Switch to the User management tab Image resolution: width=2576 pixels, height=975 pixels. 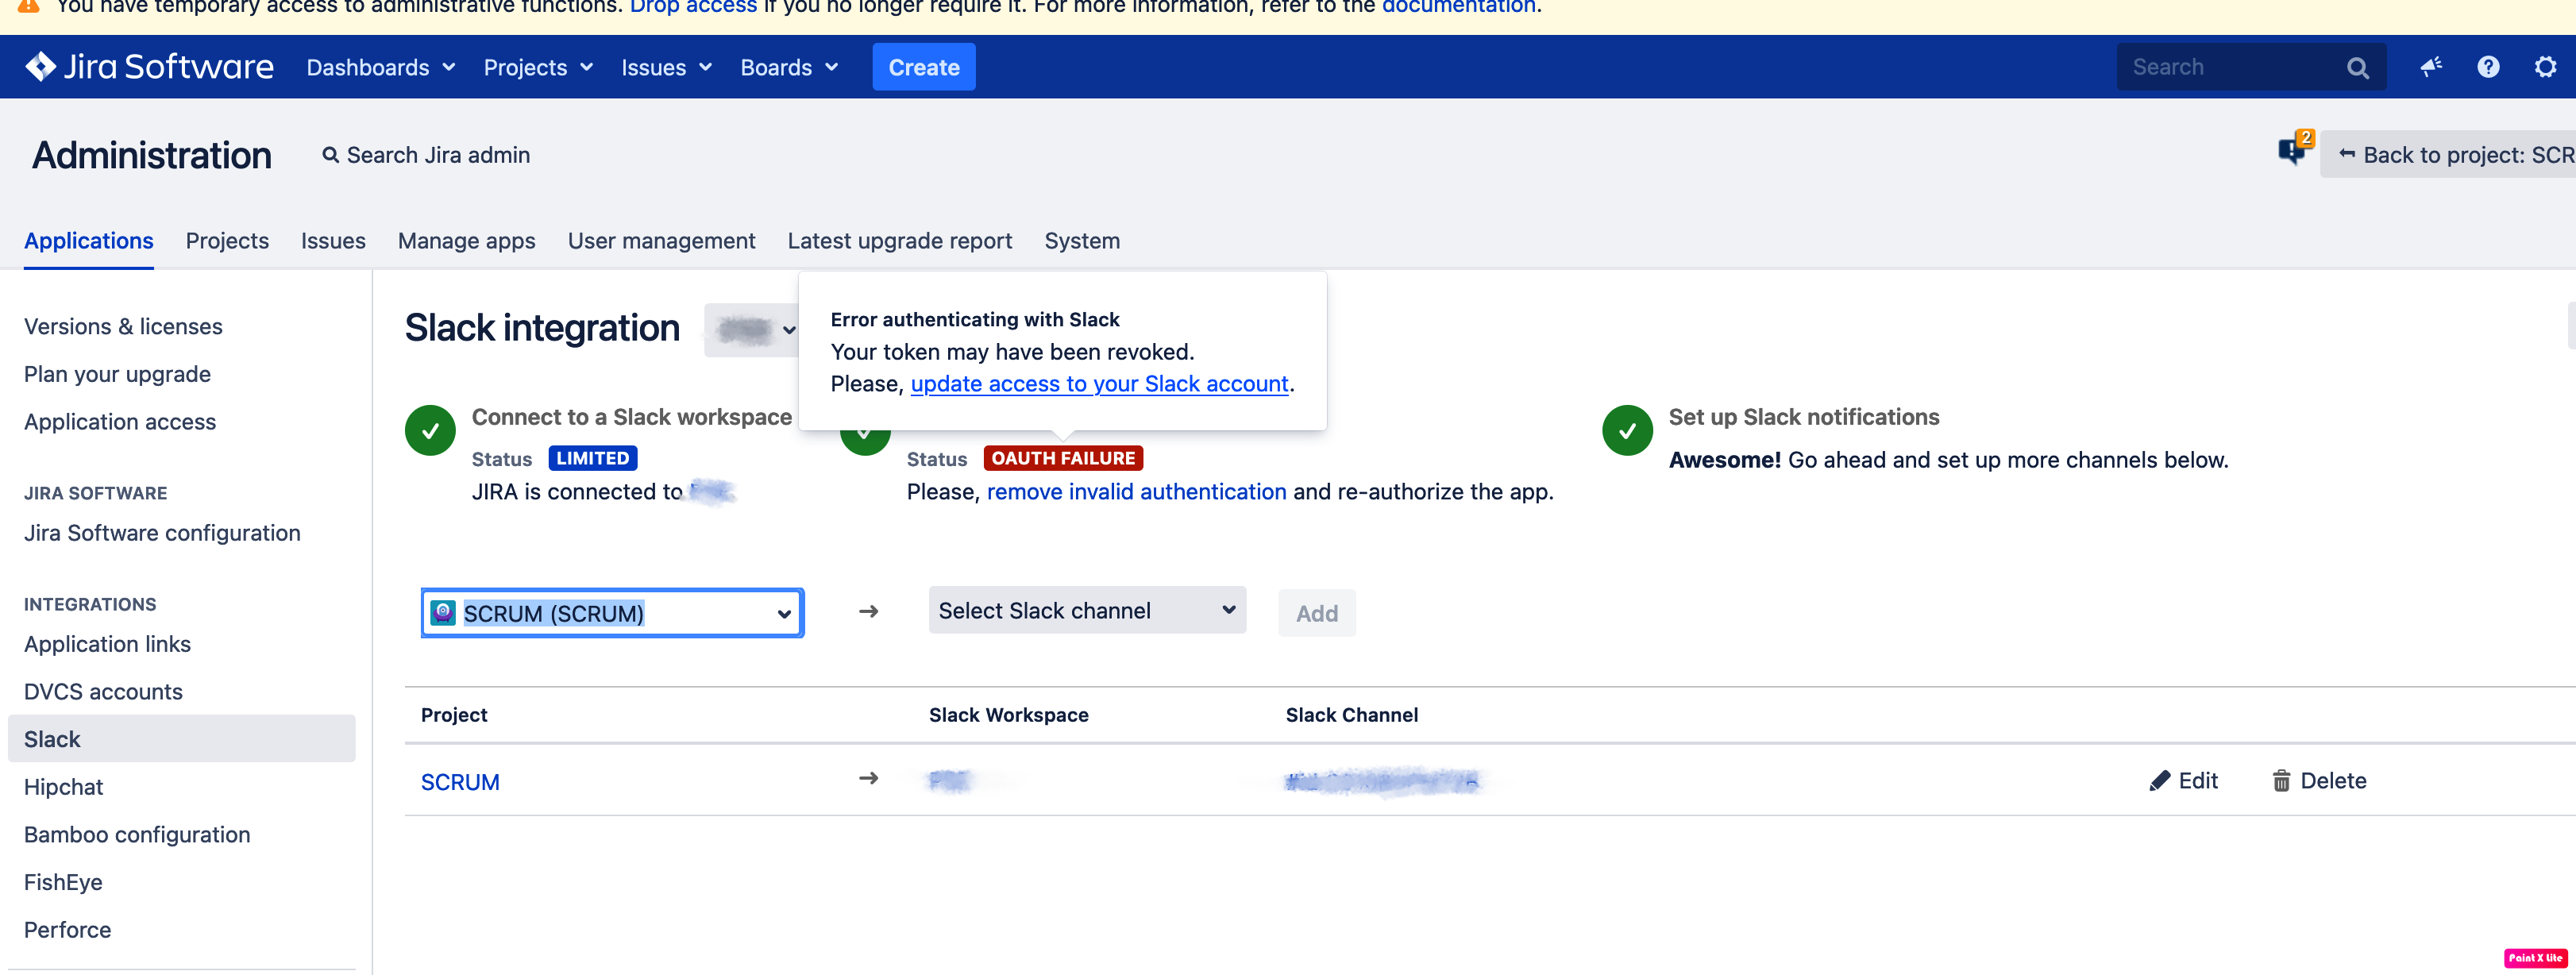(x=661, y=241)
